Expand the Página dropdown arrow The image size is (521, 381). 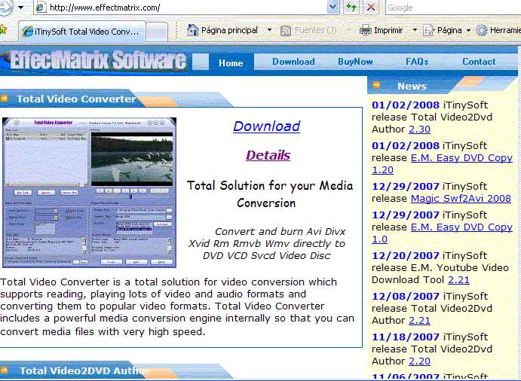pyautogui.click(x=468, y=31)
